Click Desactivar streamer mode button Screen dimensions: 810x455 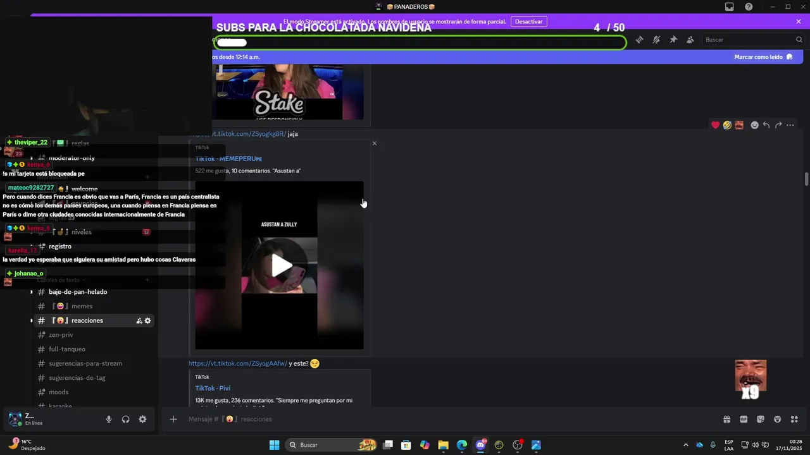pyautogui.click(x=528, y=21)
